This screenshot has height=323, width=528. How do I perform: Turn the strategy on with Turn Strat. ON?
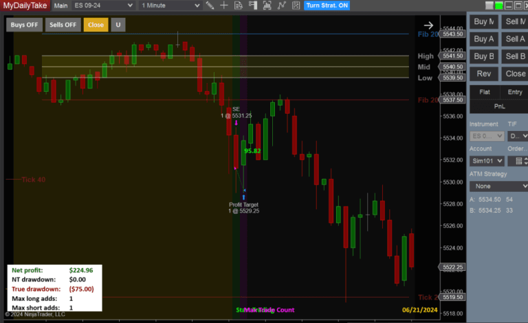pyautogui.click(x=327, y=5)
